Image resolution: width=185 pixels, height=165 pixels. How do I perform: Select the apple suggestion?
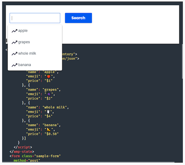35,31
